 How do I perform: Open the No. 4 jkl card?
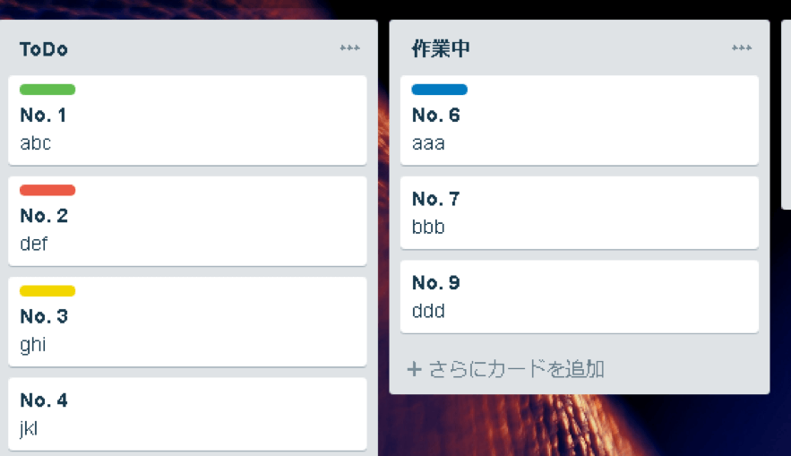(187, 414)
